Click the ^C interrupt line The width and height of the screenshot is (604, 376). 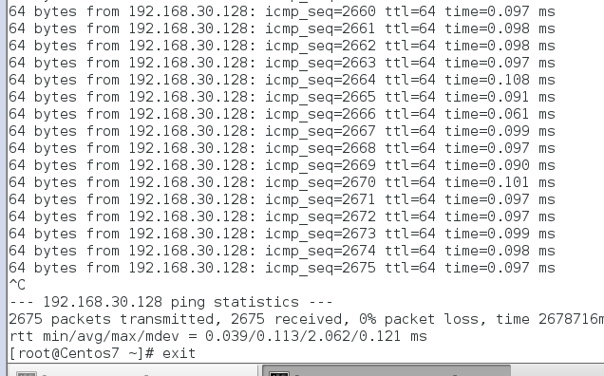17,285
